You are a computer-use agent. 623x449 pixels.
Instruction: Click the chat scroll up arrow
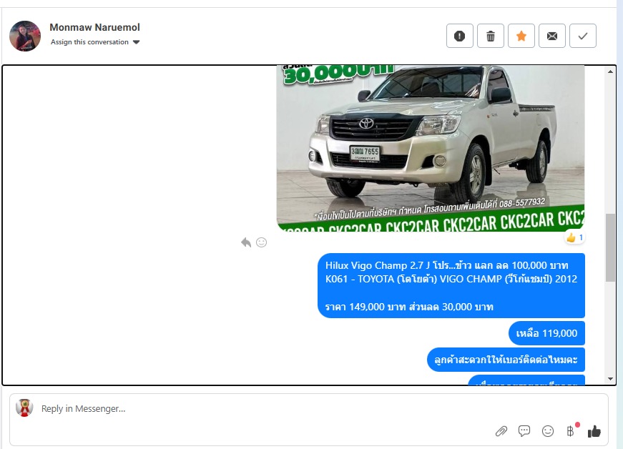click(610, 71)
